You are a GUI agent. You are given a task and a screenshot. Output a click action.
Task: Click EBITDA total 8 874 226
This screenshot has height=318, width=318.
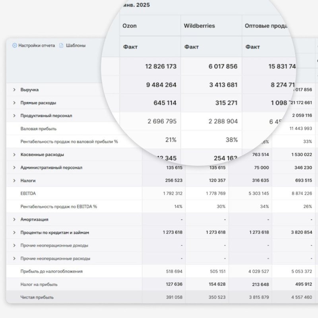click(x=302, y=194)
